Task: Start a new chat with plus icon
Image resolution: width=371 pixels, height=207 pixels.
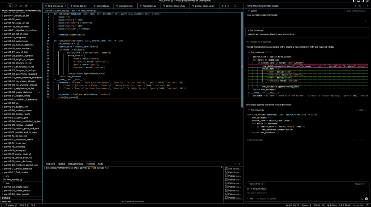Action: coord(355,6)
